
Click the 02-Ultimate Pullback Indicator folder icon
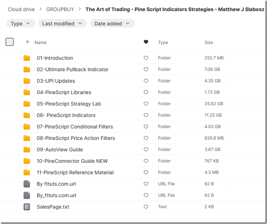(x=27, y=69)
